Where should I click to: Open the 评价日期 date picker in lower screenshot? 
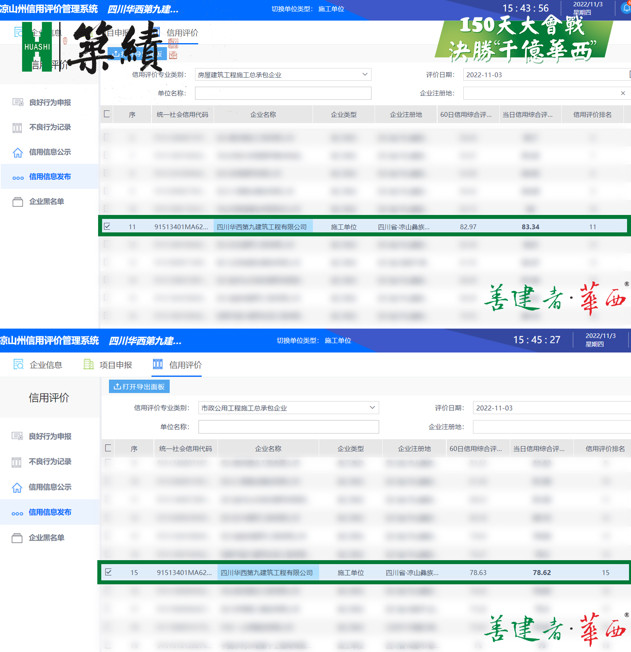tap(552, 408)
